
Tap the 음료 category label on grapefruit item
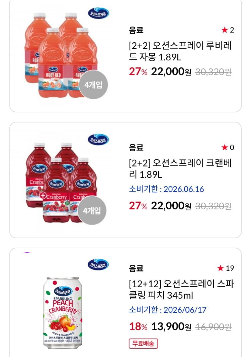coord(136,30)
